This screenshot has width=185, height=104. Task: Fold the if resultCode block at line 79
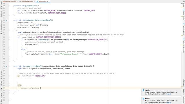(9, 76)
